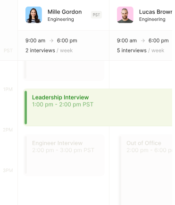Open the faded Engineer Interview event
175x205 pixels.
point(64,155)
